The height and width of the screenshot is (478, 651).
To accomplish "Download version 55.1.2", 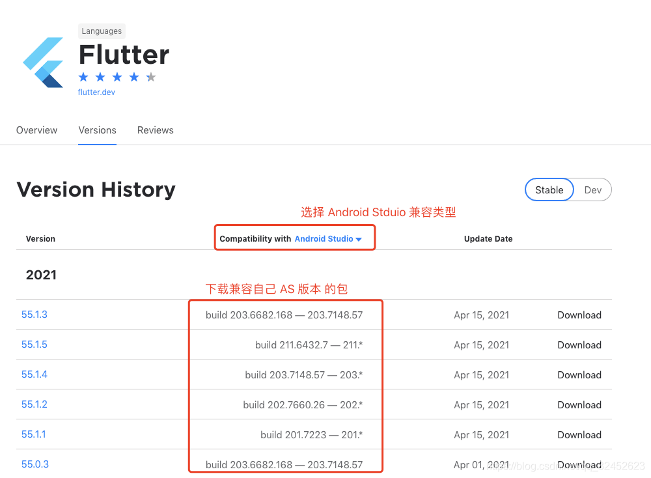I will coord(579,405).
